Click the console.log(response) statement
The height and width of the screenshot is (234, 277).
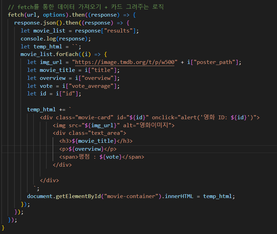pos(55,39)
